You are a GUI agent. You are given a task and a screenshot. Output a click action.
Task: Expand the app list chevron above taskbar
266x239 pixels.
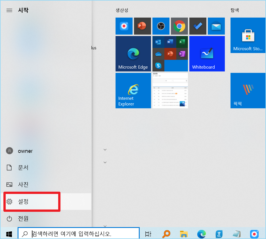click(105, 226)
